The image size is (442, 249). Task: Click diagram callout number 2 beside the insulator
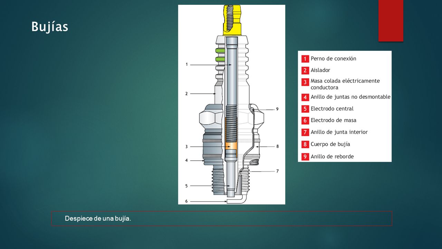click(186, 93)
